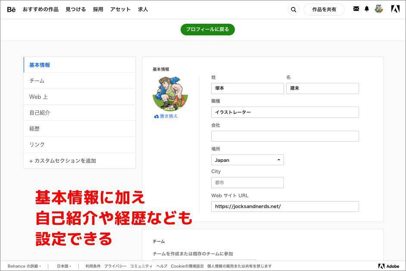Click the user avatar in header
Viewport: 406px width, 271px height.
[379, 9]
